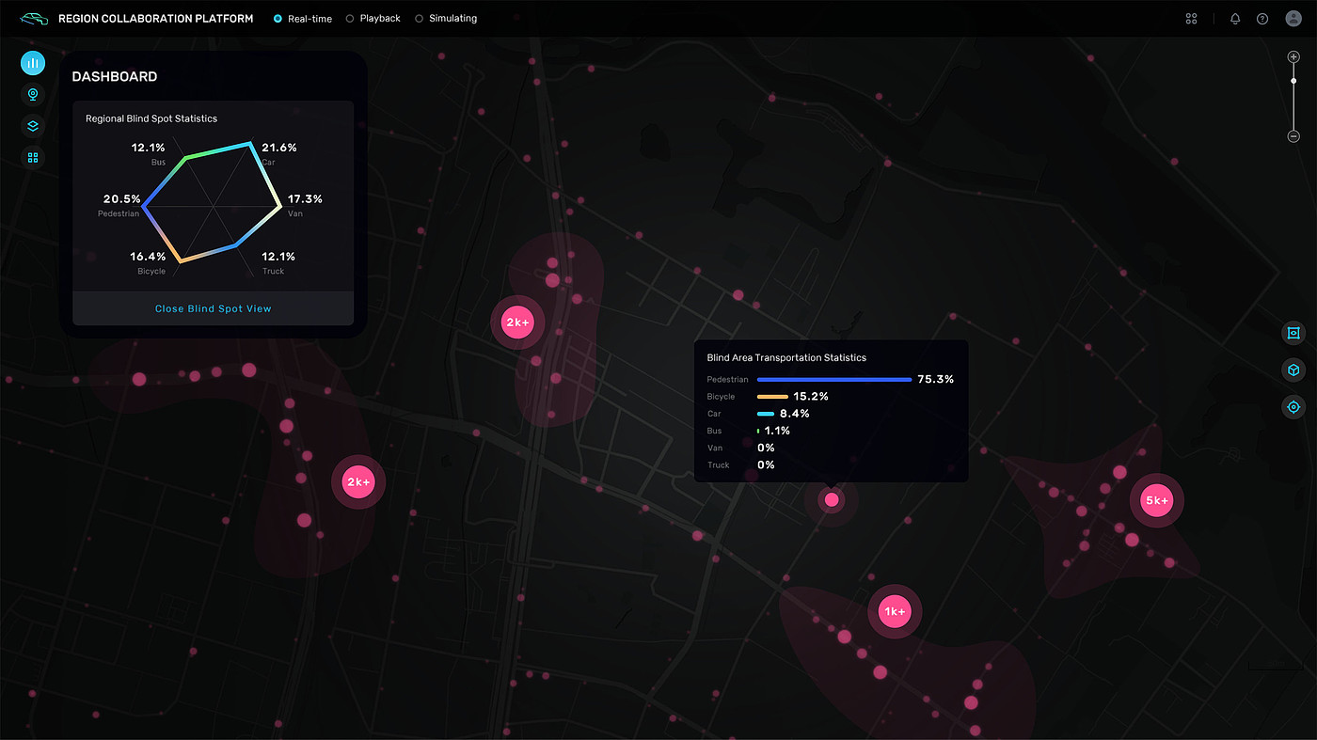The width and height of the screenshot is (1317, 740).
Task: Toggle the 3D cube view icon
Action: (1293, 370)
